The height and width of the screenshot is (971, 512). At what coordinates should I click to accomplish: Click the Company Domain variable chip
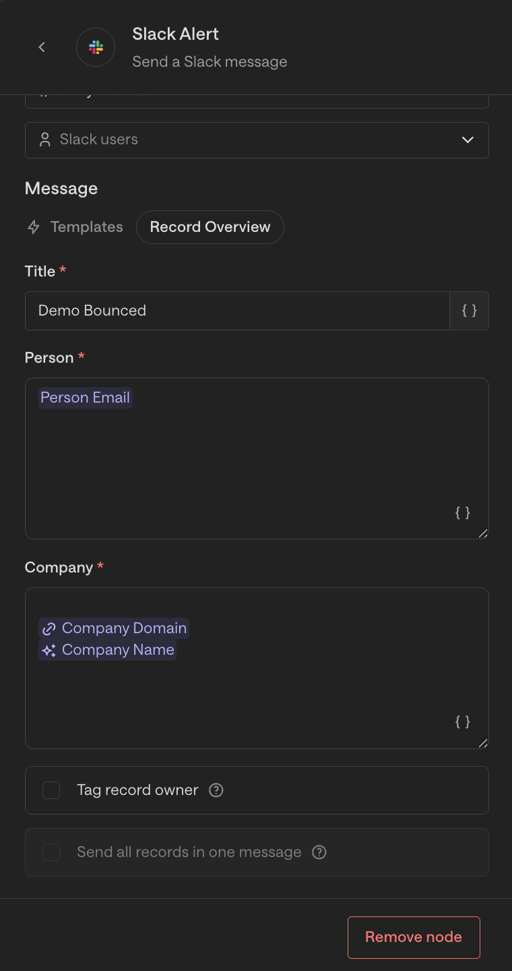pyautogui.click(x=114, y=628)
